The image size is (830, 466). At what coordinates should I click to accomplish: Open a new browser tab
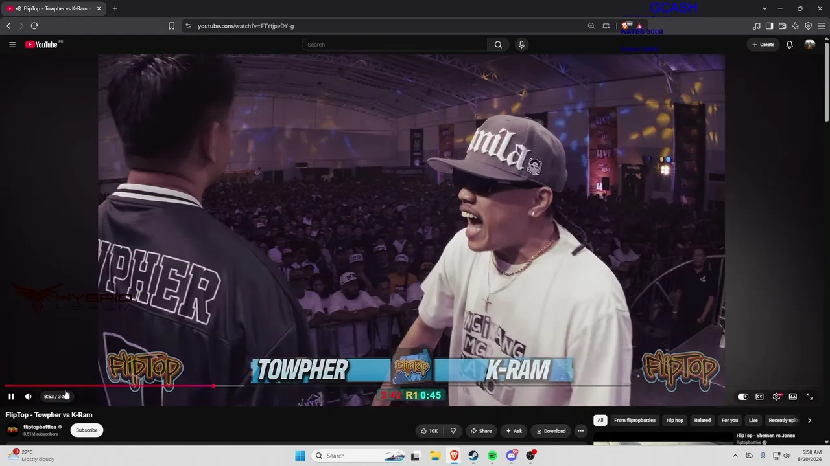pos(115,8)
